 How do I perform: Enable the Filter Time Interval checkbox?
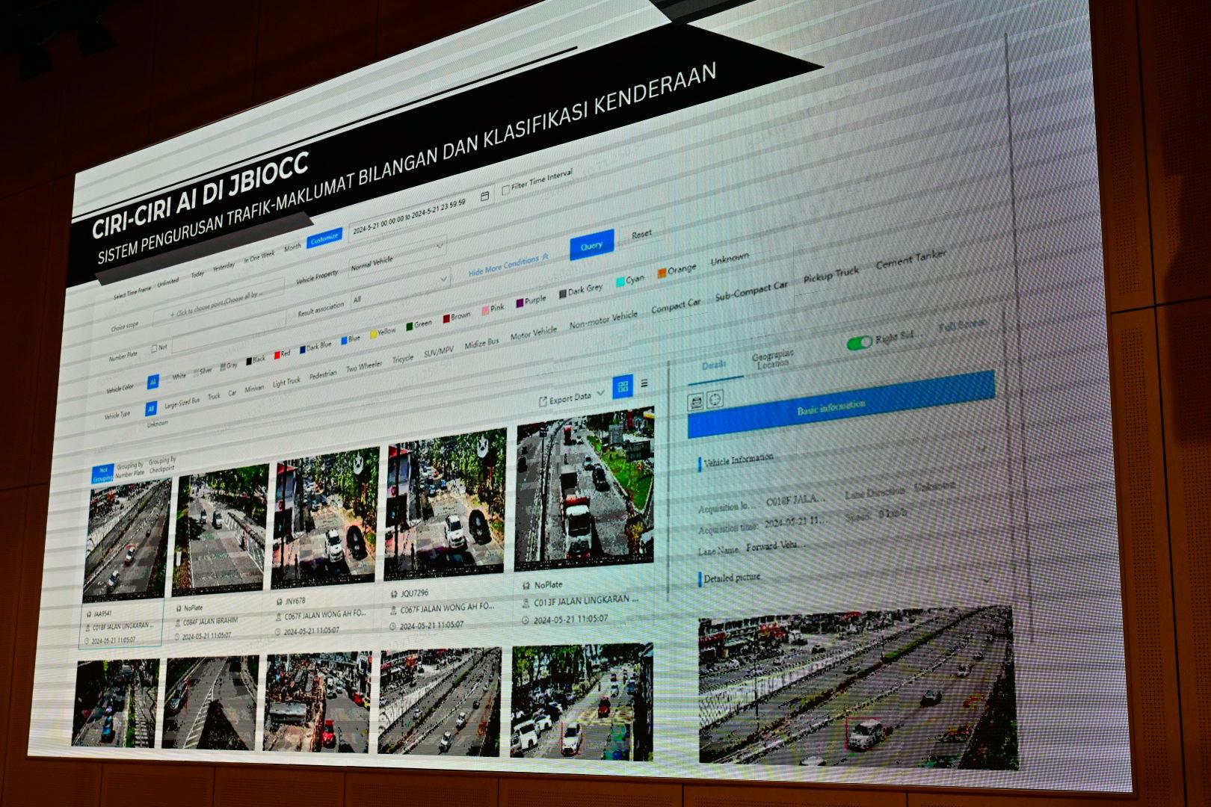coord(506,190)
